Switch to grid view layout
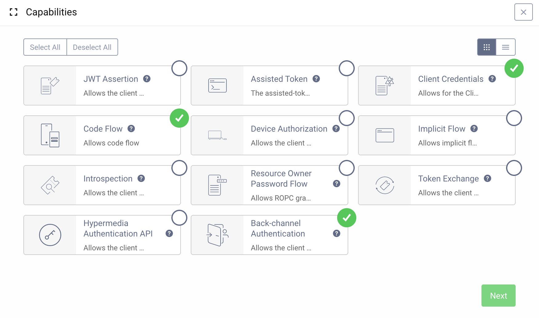This screenshot has width=539, height=318. pyautogui.click(x=486, y=47)
